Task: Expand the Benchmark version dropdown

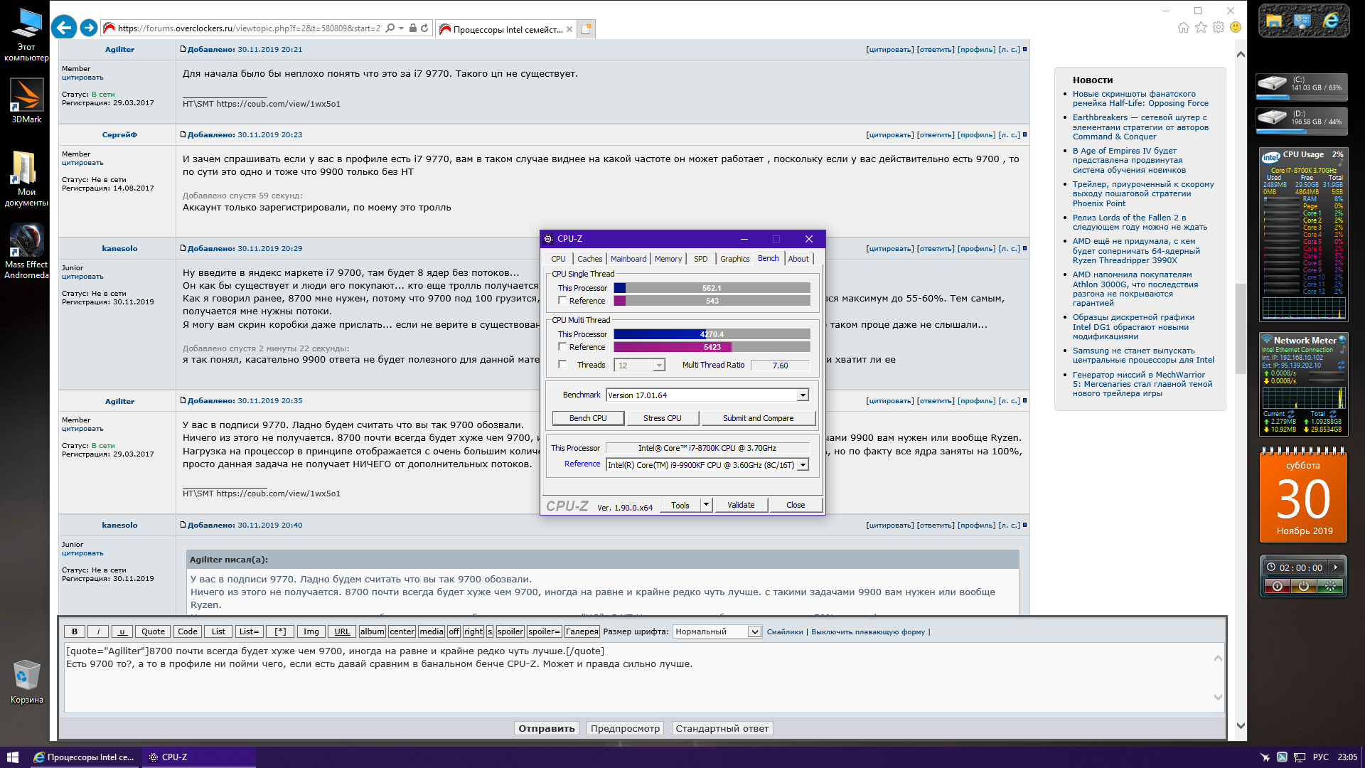Action: click(x=803, y=395)
